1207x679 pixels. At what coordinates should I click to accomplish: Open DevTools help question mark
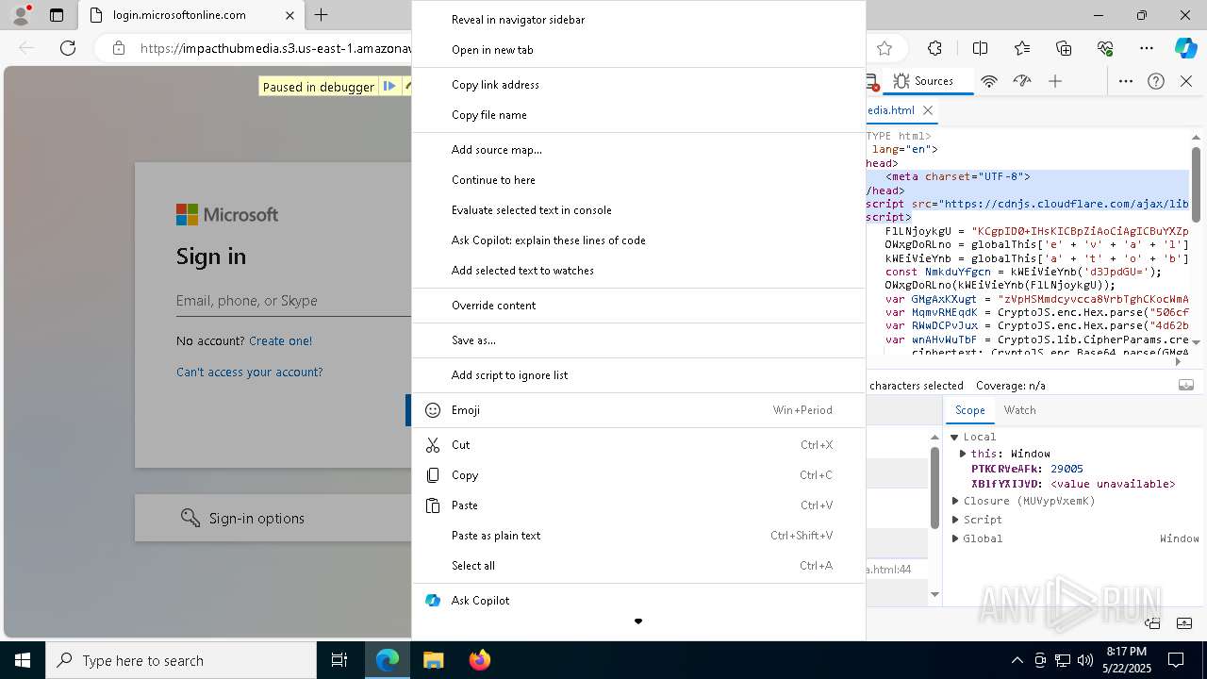[x=1156, y=81]
